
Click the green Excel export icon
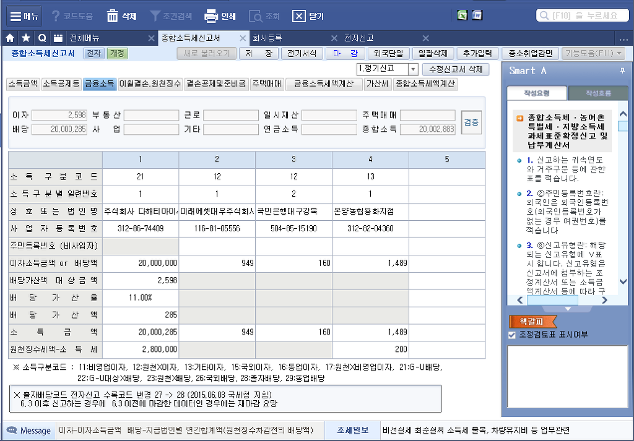point(462,15)
